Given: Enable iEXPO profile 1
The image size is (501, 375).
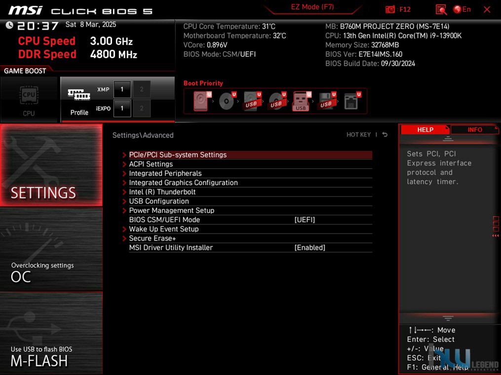Looking at the screenshot, I should [122, 108].
